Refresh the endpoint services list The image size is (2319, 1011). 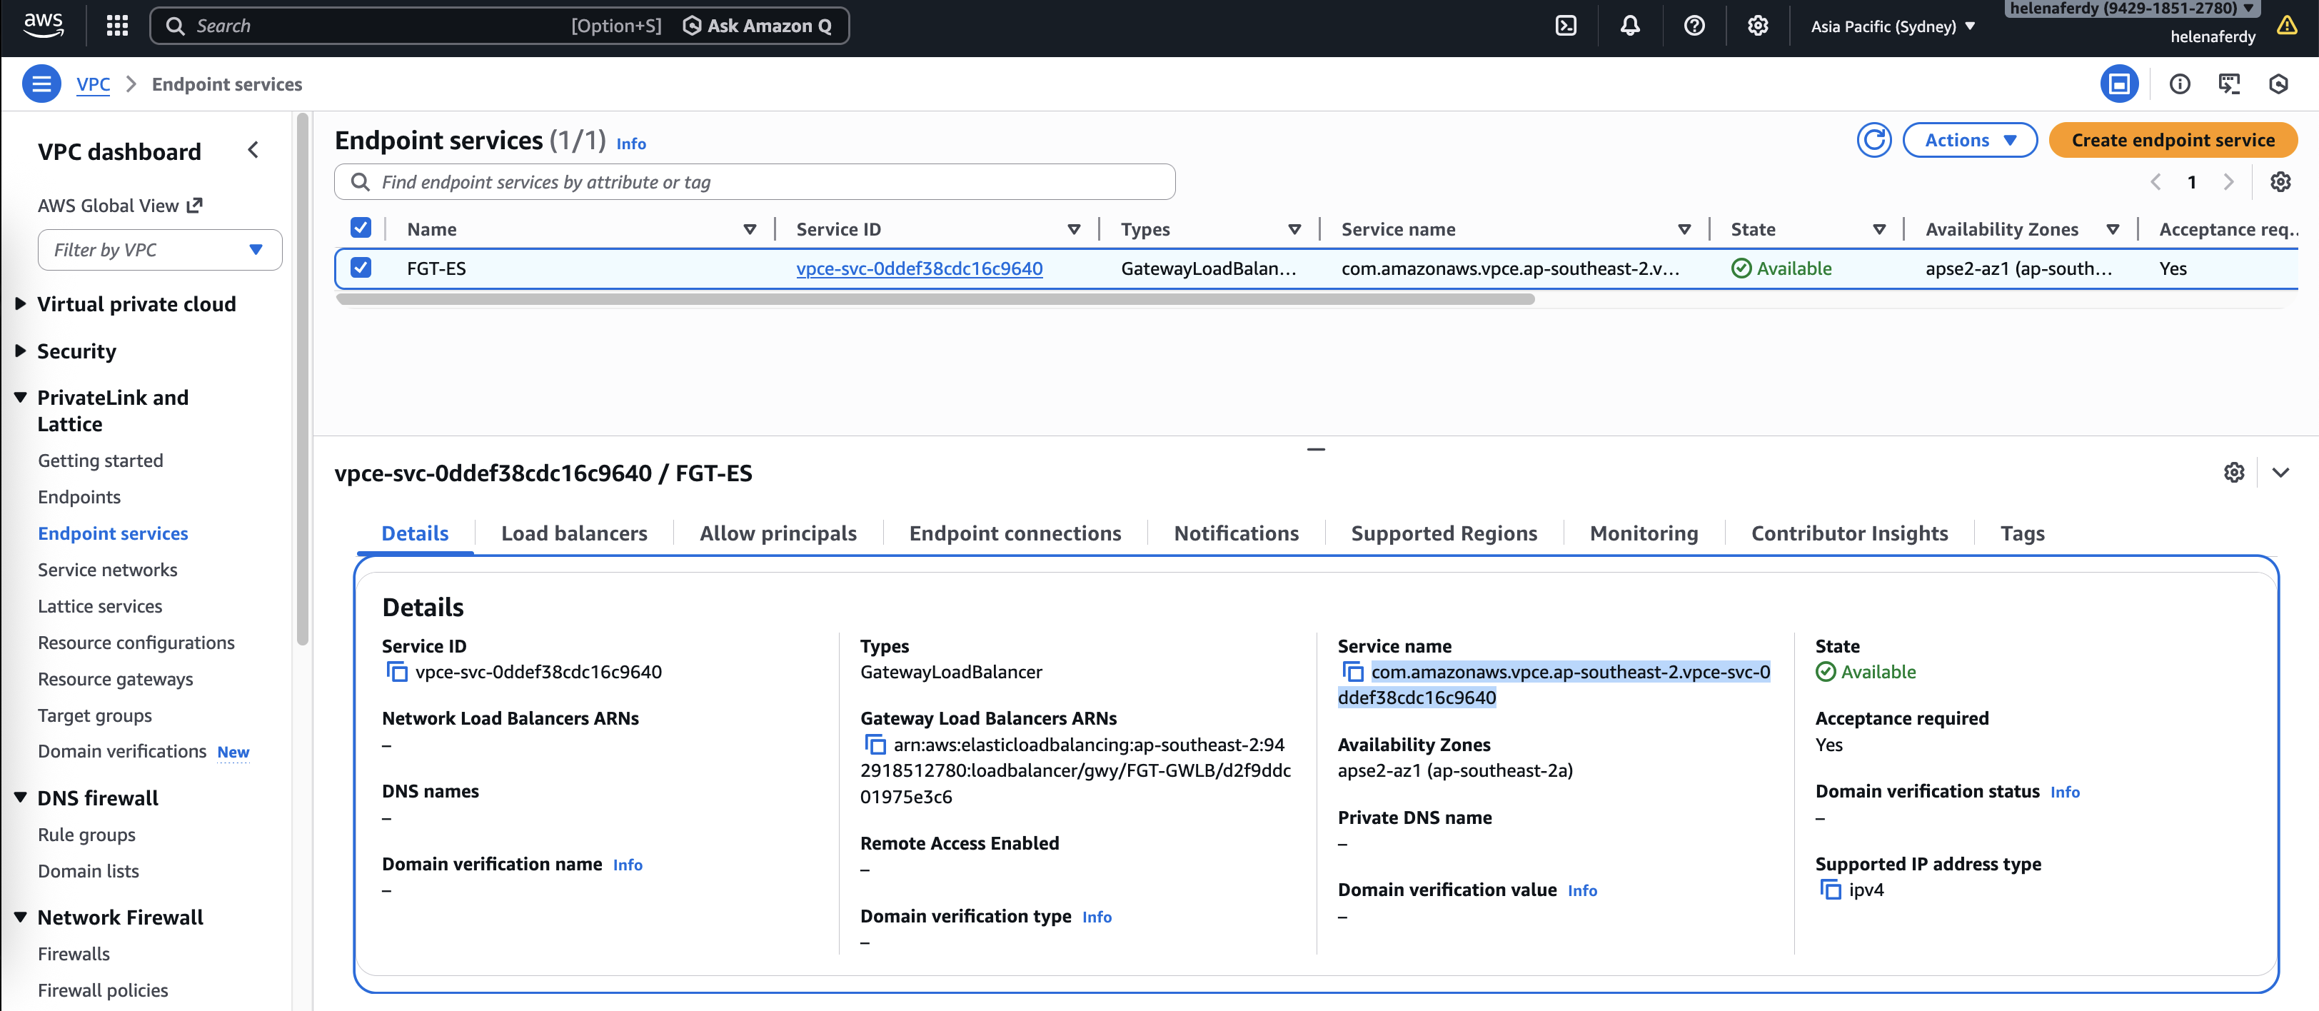point(1873,141)
